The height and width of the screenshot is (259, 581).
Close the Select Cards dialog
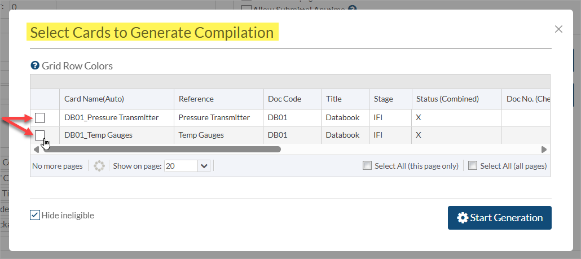(x=559, y=29)
